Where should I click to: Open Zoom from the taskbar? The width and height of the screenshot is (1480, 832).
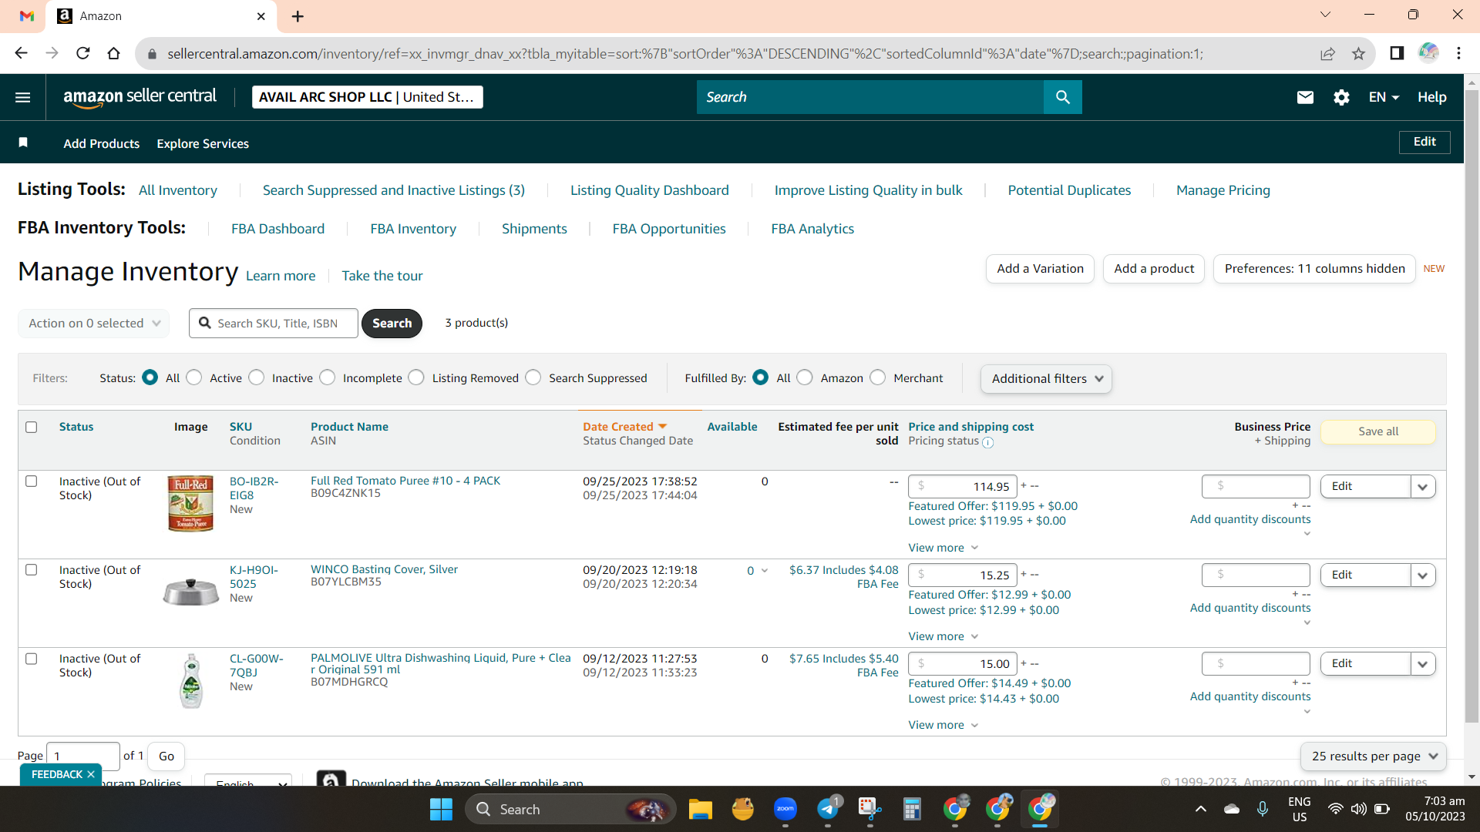pos(785,809)
